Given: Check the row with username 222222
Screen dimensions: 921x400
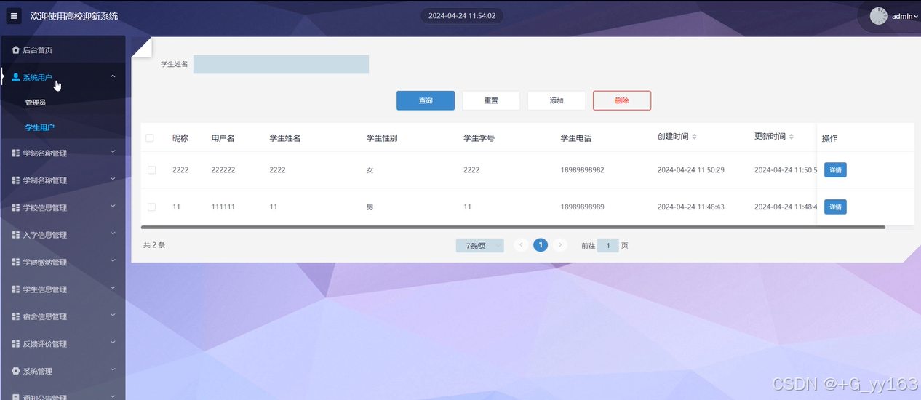Looking at the screenshot, I should (x=152, y=170).
